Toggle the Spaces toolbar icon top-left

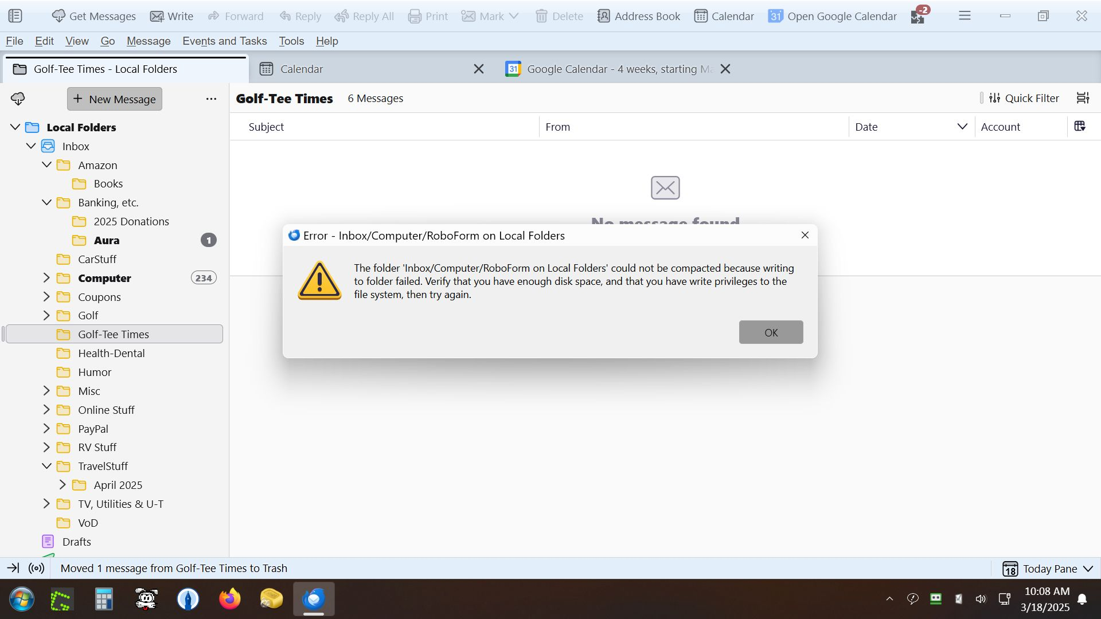15,16
